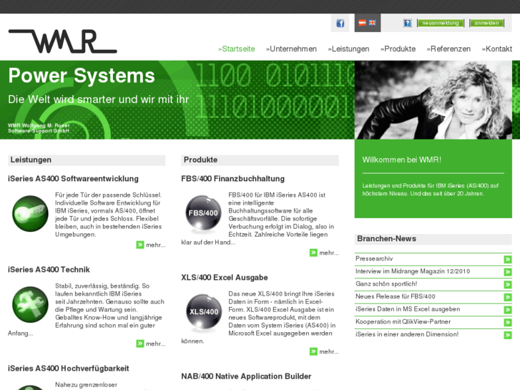
Task: Click mehr arrow under XLS/400 Excel Ausgabe
Action: coord(313,351)
